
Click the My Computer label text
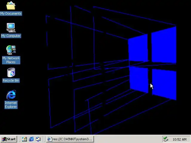tap(11, 36)
